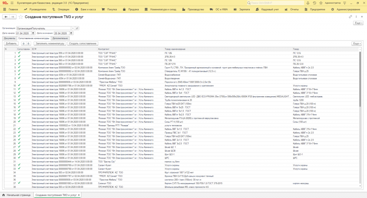Click the home icon on Начальная страница tab
The width and height of the screenshot is (367, 198).
coord(4,195)
